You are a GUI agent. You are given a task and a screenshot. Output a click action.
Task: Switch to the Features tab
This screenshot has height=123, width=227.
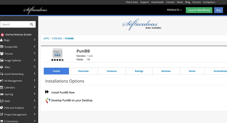[112, 71]
